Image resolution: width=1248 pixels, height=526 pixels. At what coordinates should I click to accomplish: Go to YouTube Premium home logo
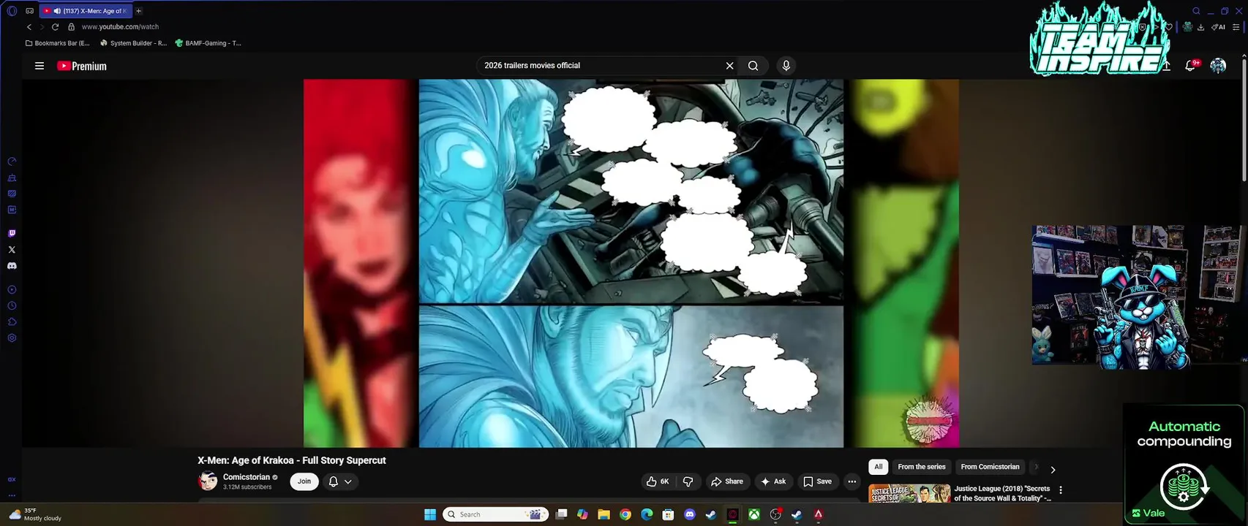pyautogui.click(x=82, y=66)
